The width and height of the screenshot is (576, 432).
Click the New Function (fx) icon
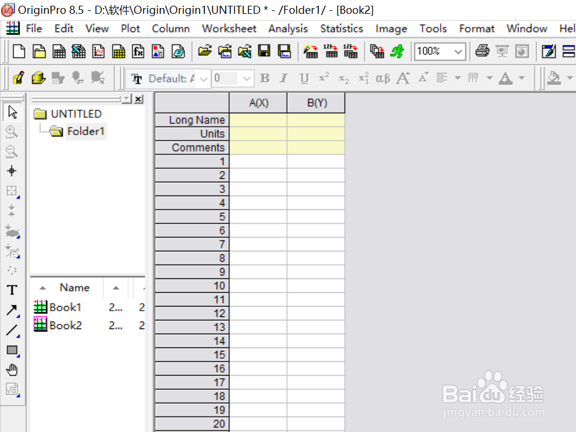click(x=138, y=51)
